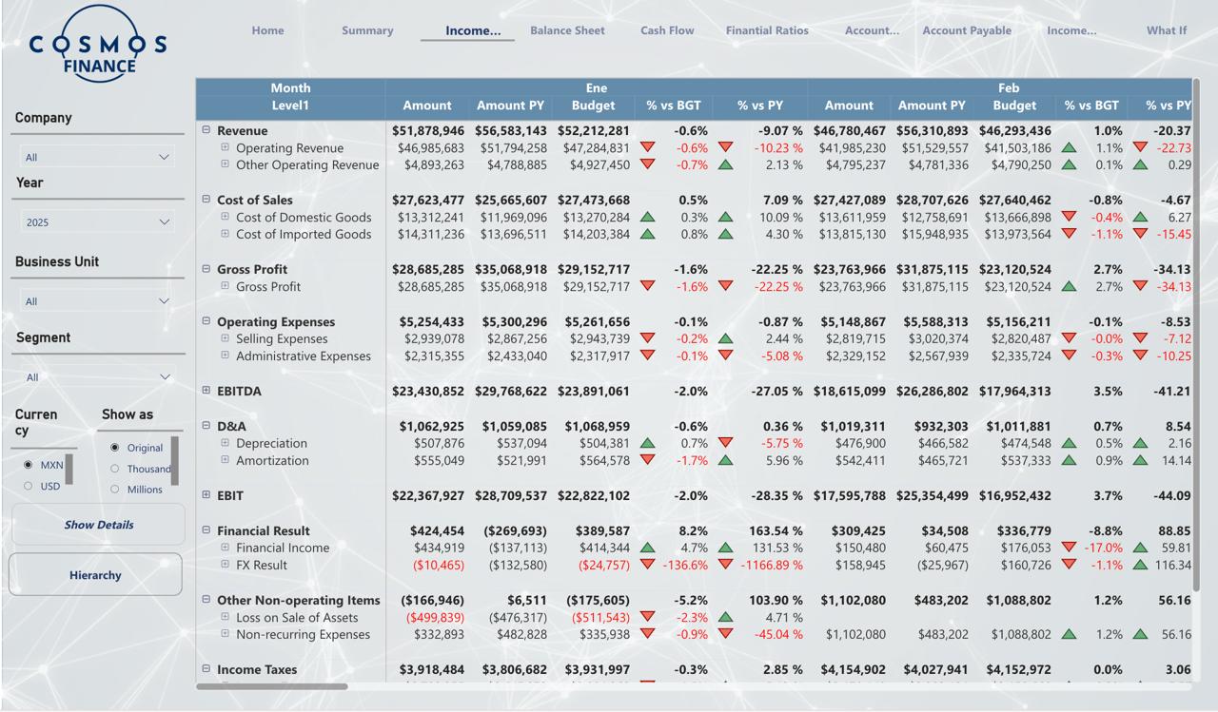Click the Ene % vs PY header
1218x712 pixels.
point(760,106)
